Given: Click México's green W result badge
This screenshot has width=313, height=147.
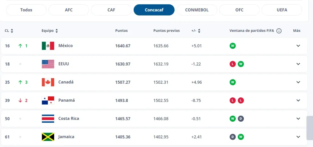Looking at the screenshot, I should coord(233,46).
